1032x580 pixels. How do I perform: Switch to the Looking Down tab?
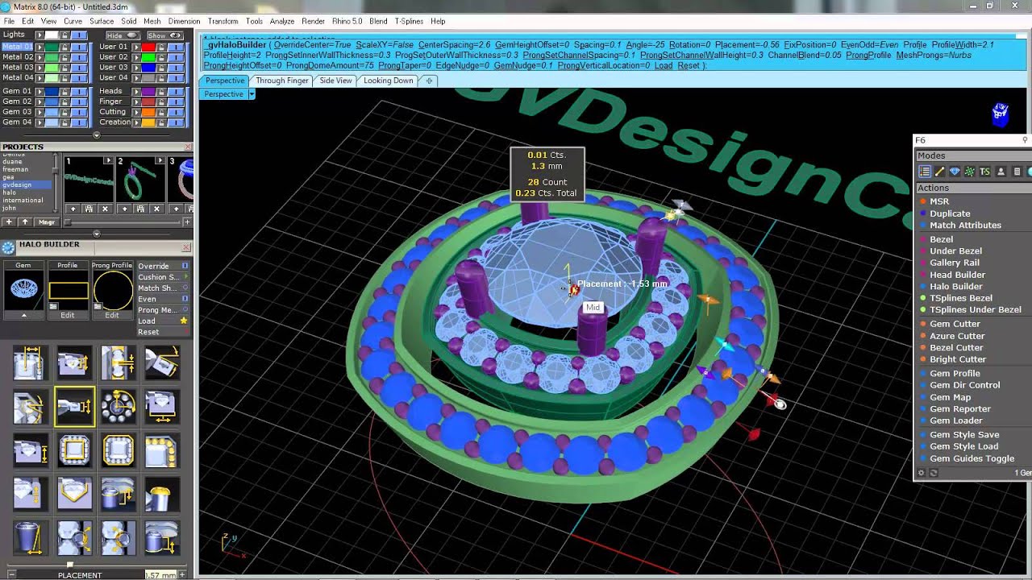click(388, 81)
